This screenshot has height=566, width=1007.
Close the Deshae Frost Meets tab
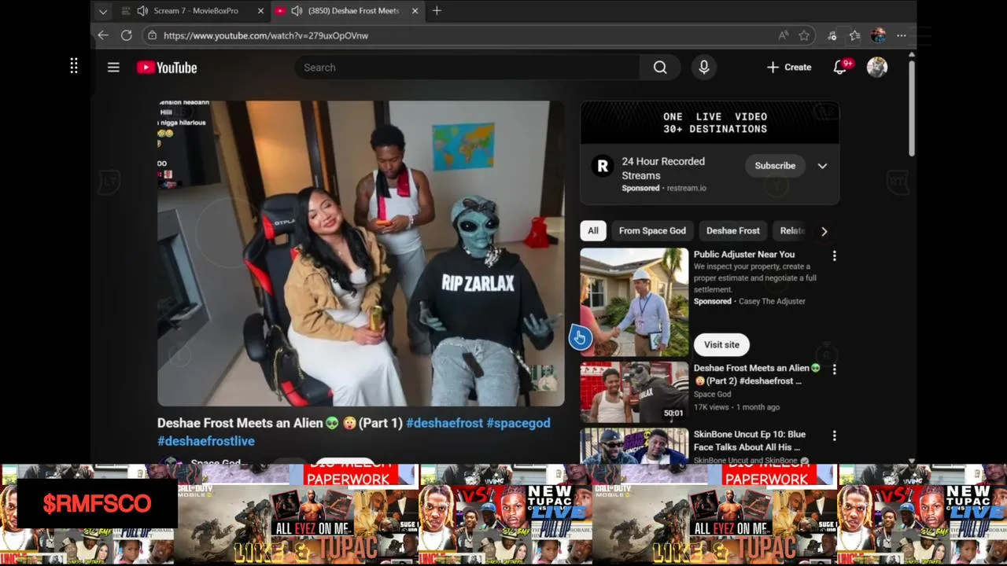point(415,11)
